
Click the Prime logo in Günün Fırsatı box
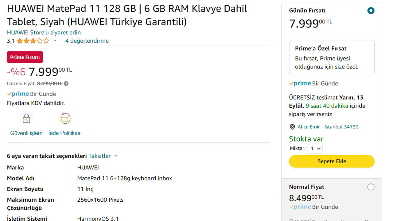tap(300, 83)
